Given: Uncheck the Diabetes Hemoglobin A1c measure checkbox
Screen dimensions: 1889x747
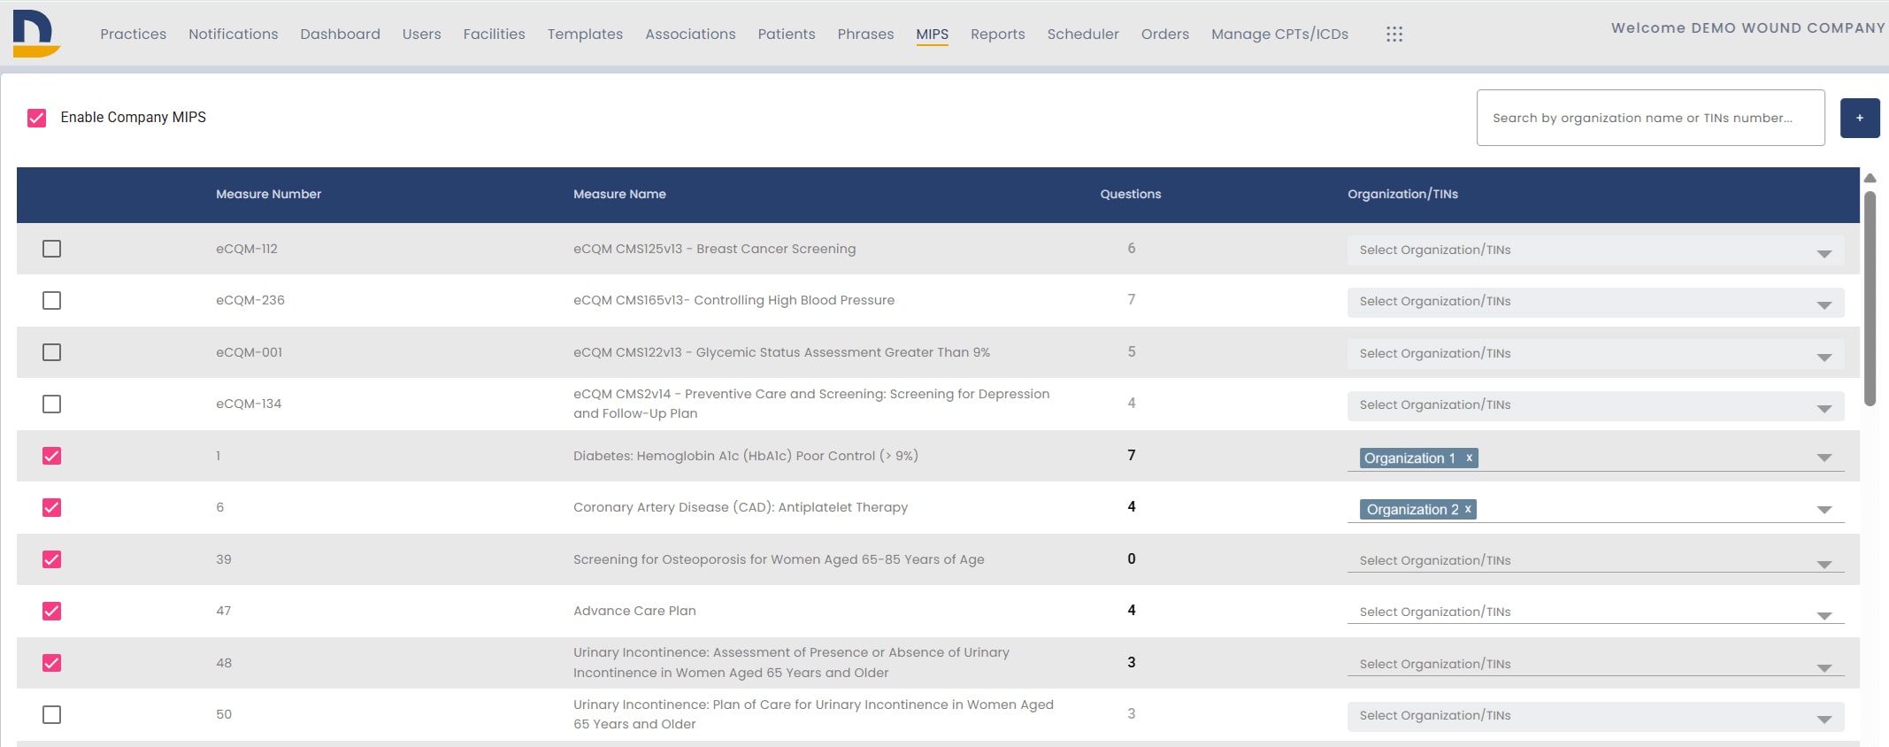Looking at the screenshot, I should [52, 456].
